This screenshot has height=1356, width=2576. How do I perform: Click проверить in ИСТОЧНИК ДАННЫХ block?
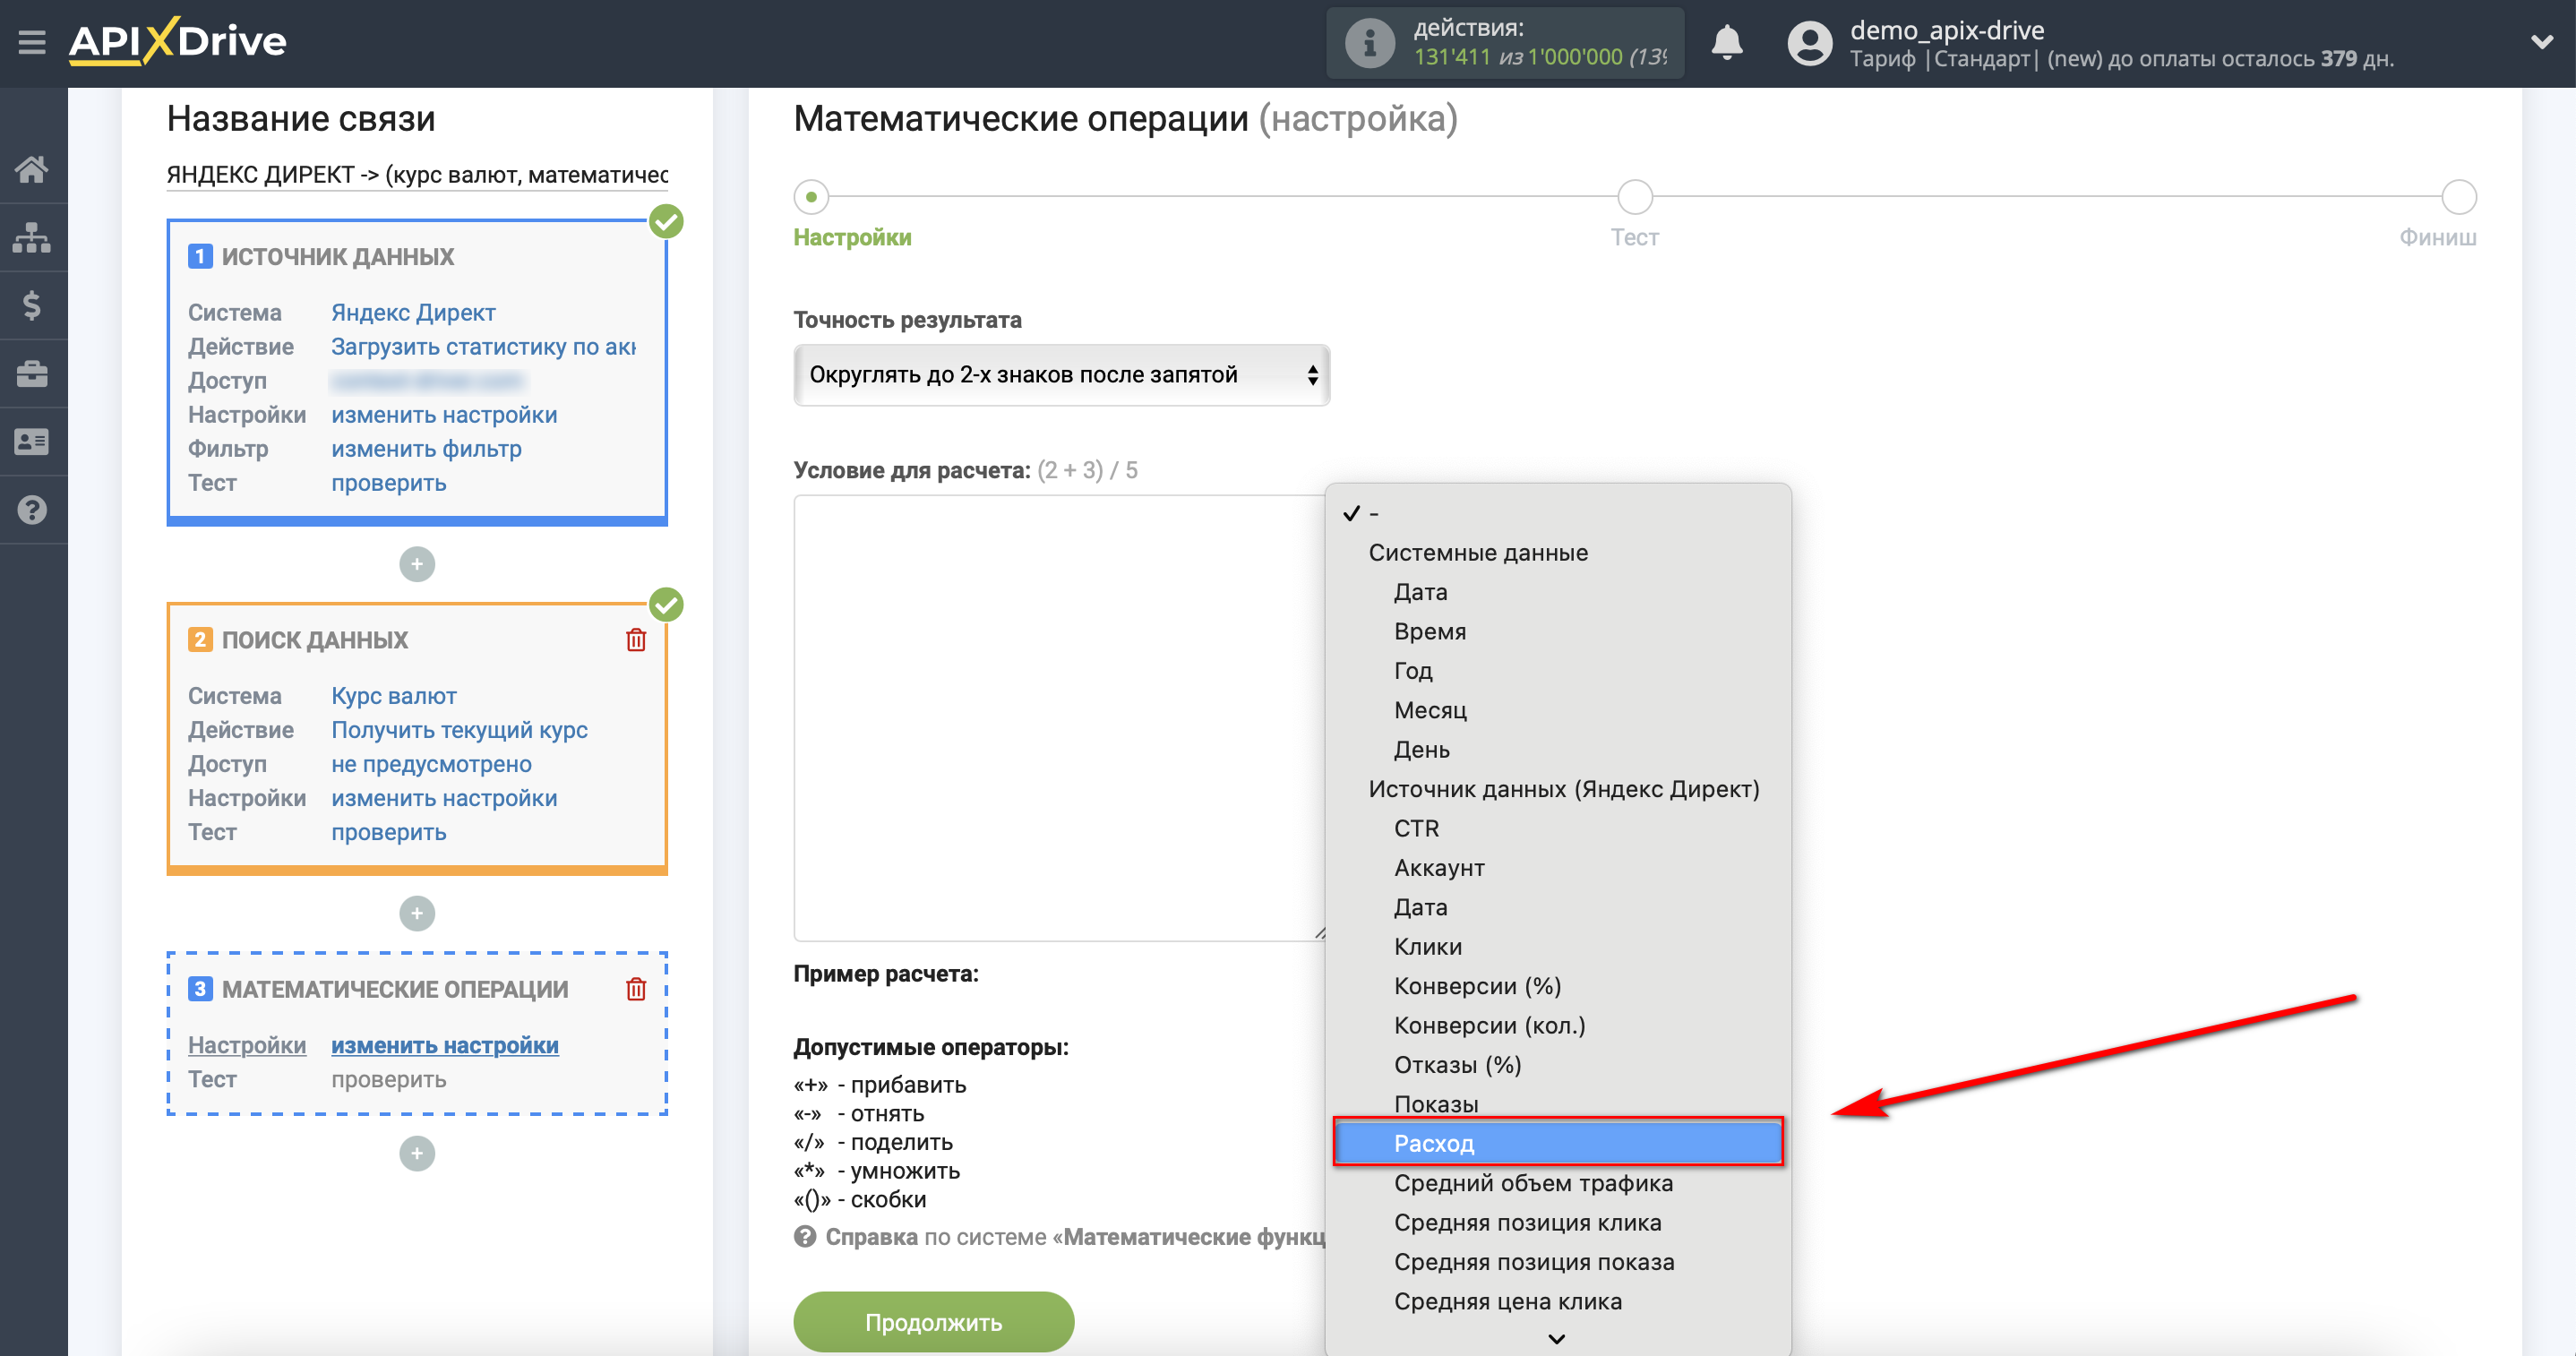(x=388, y=483)
